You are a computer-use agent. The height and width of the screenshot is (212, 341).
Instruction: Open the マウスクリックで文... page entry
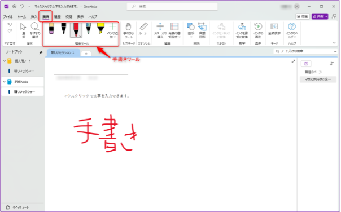click(318, 79)
